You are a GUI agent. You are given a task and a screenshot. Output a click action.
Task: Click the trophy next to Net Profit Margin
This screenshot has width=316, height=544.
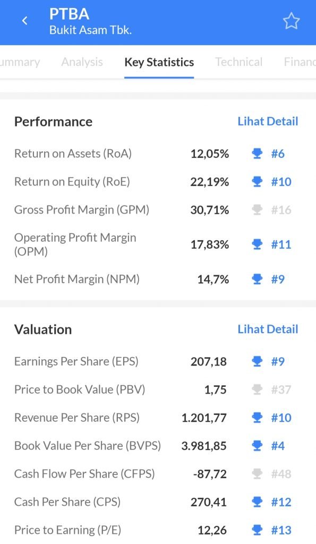coord(257,278)
